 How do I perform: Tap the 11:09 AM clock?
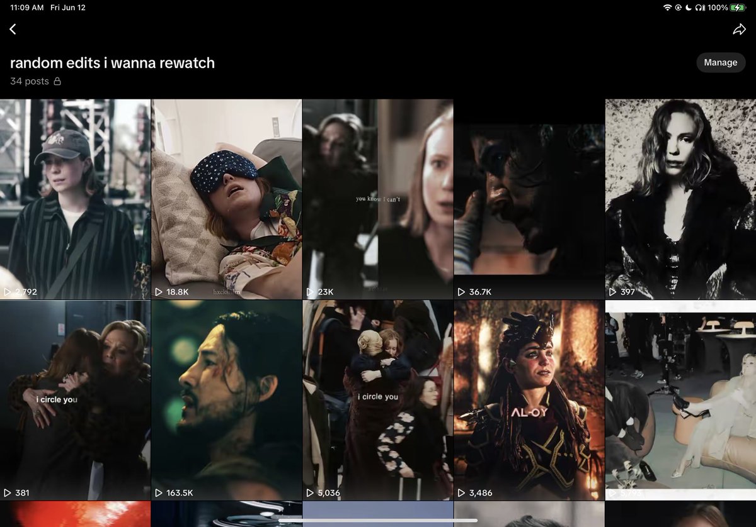pyautogui.click(x=28, y=8)
